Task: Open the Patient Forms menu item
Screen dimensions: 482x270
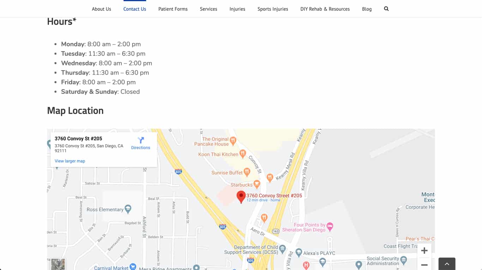Action: pyautogui.click(x=173, y=9)
